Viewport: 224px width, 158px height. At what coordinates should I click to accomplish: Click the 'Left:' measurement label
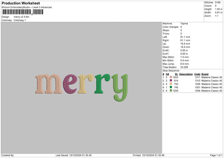coord(165,37)
